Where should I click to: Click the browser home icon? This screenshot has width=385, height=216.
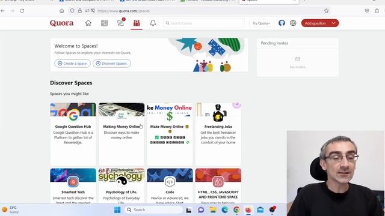(x=62, y=11)
